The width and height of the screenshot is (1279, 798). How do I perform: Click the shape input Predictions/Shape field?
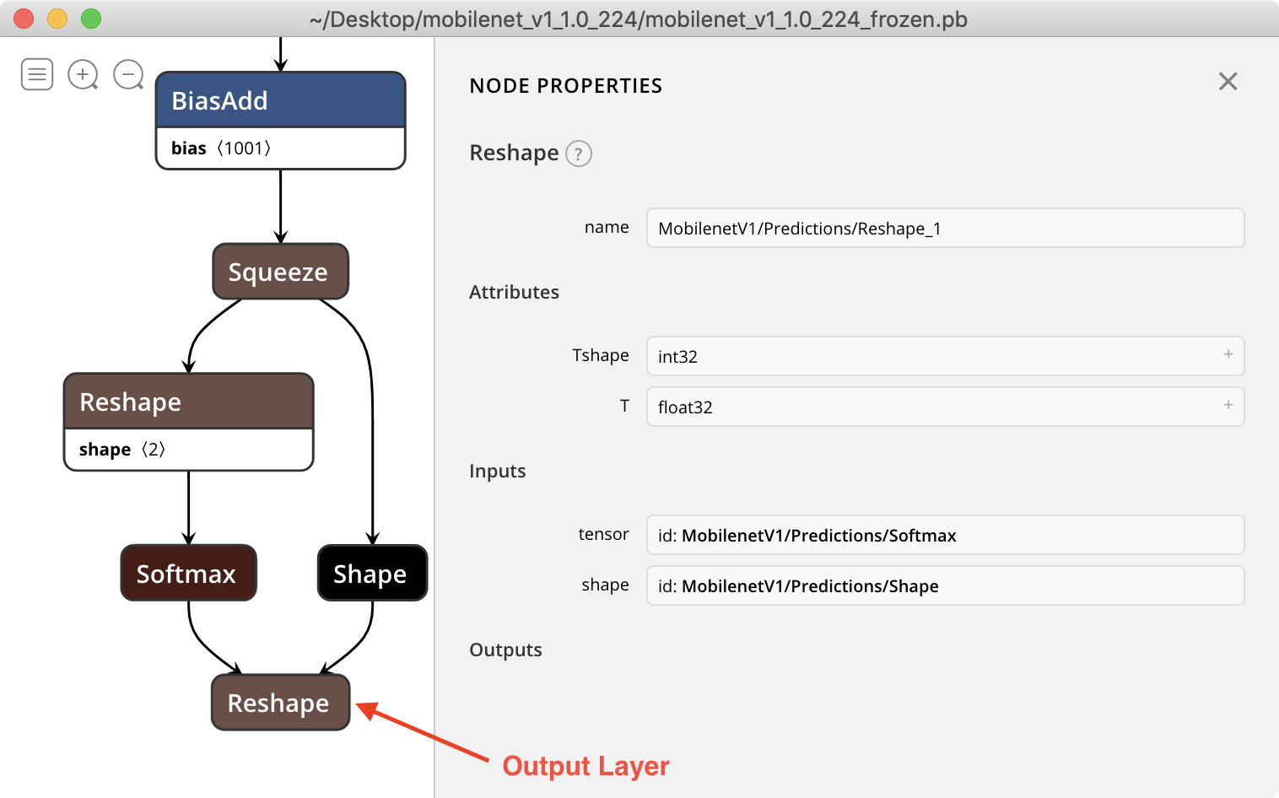tap(945, 585)
